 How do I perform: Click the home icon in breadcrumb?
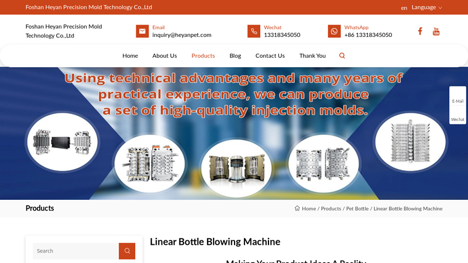(297, 208)
